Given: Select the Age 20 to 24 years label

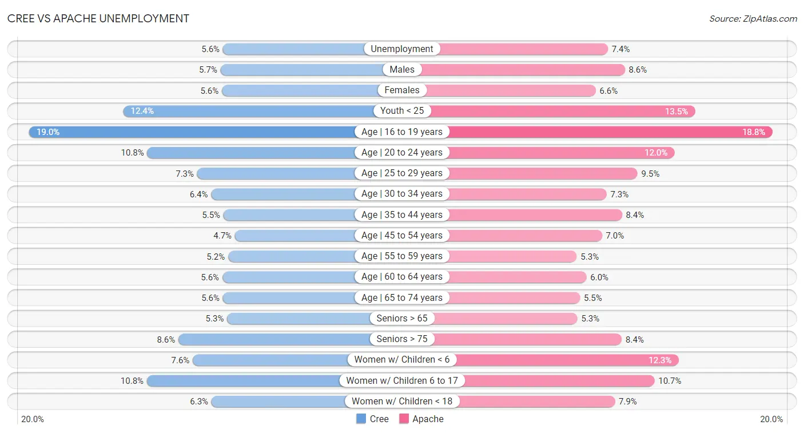Looking at the screenshot, I should [x=402, y=153].
